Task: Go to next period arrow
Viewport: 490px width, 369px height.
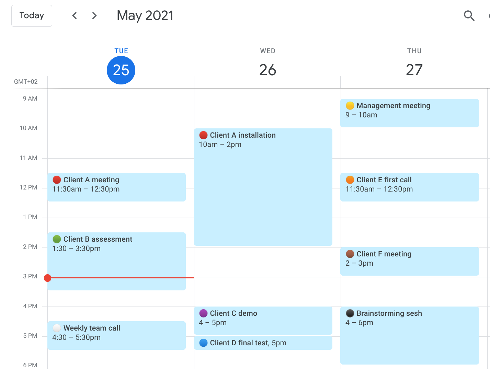Action: (94, 16)
